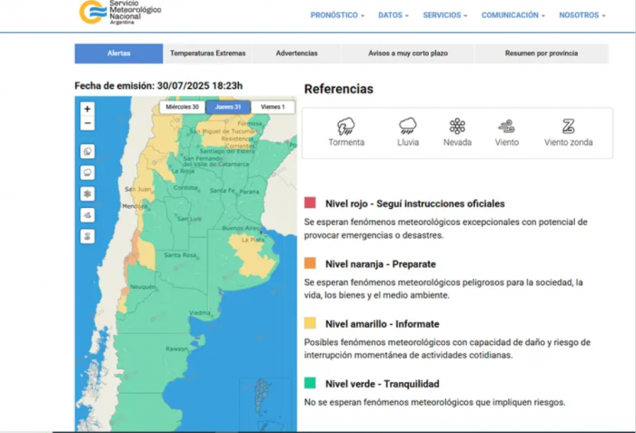This screenshot has height=433, width=636.
Task: Toggle the snow filter on map sidebar
Action: (88, 193)
